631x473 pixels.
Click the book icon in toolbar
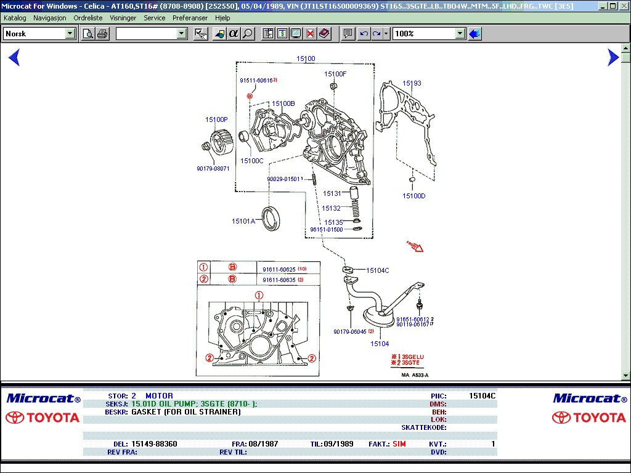[x=325, y=34]
